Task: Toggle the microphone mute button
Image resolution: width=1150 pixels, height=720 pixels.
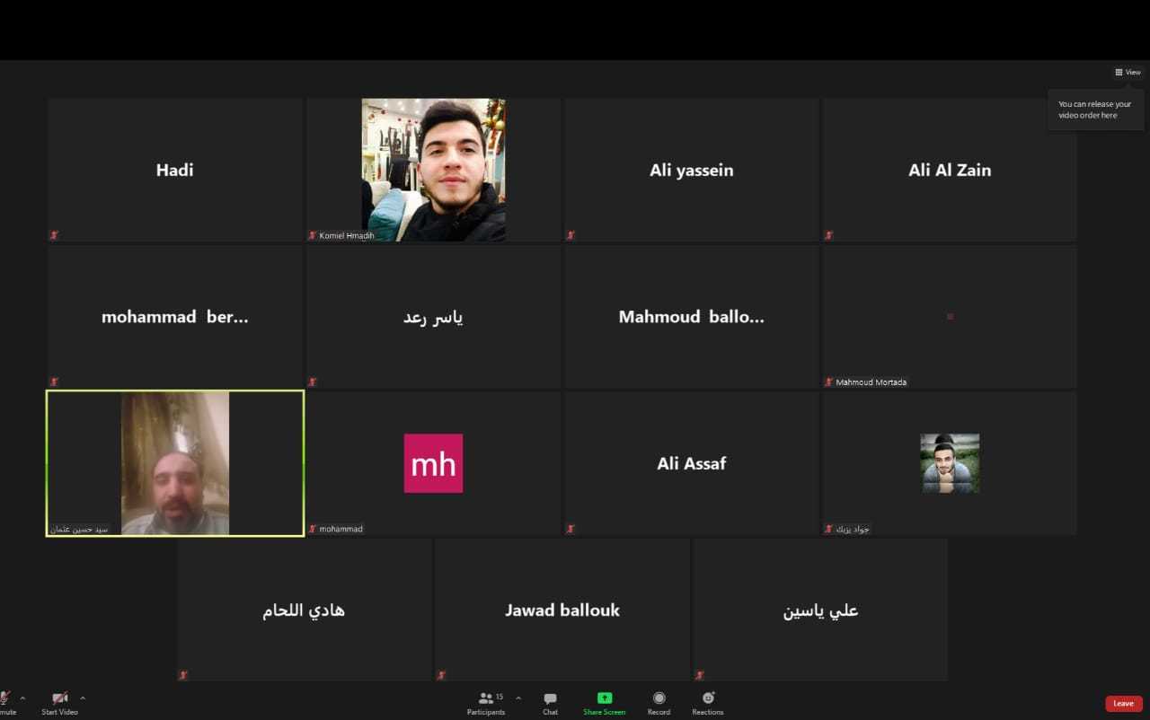Action: tap(5, 699)
